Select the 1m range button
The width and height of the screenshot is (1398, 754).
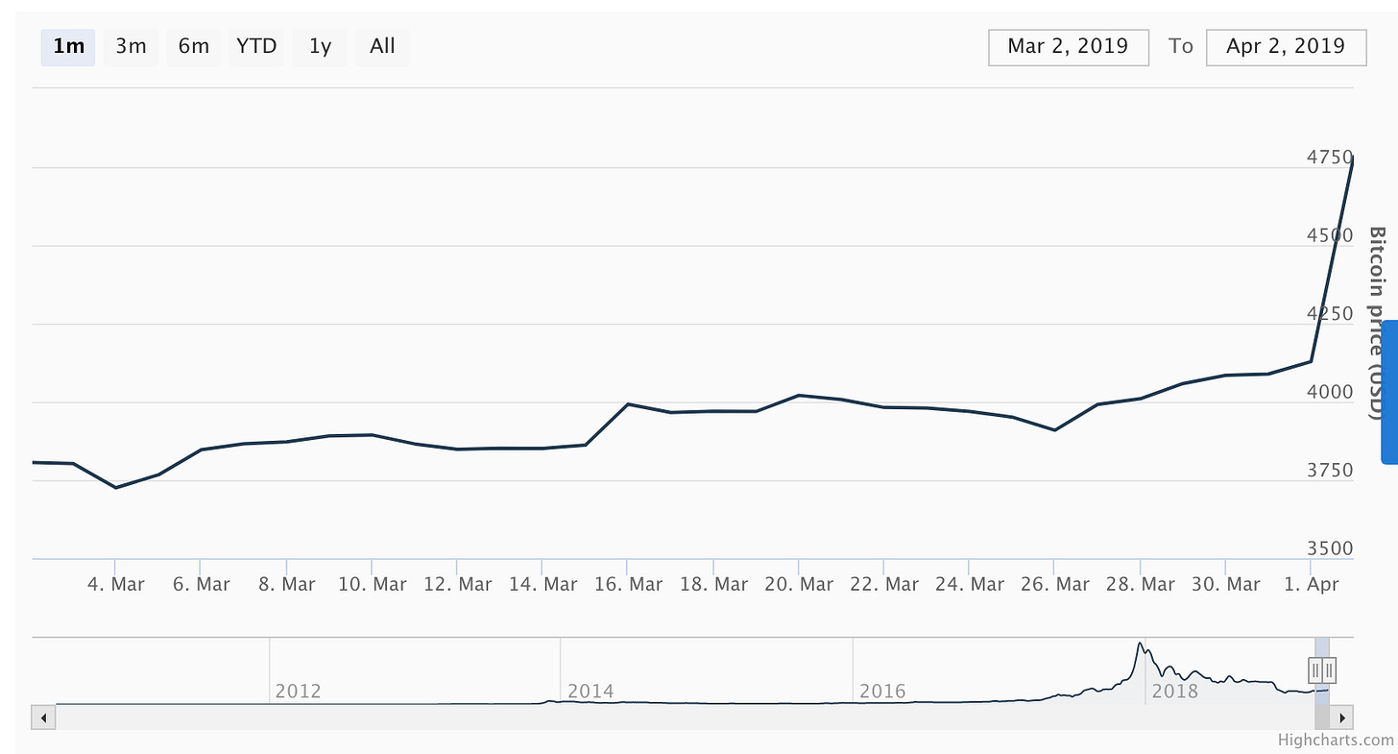[x=68, y=46]
